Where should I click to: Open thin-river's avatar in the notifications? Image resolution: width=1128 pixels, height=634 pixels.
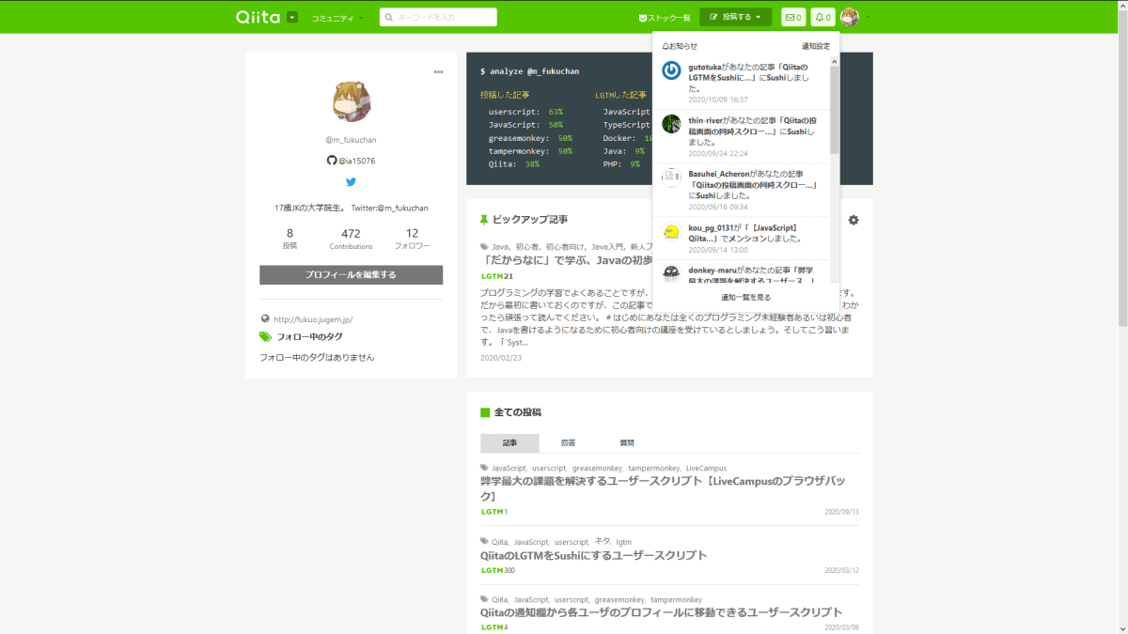671,124
